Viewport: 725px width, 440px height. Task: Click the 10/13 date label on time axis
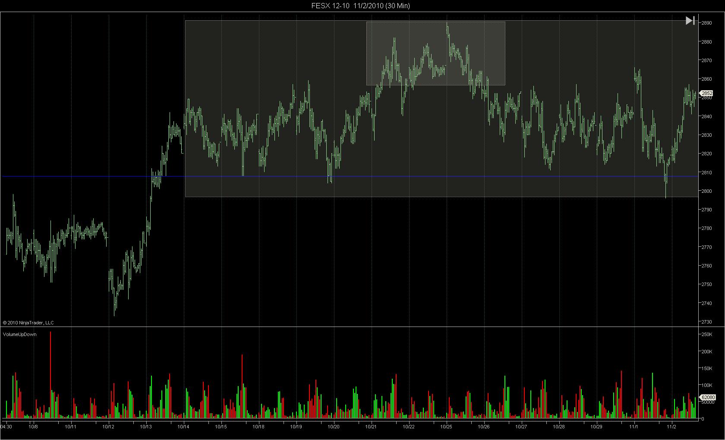[x=146, y=427]
